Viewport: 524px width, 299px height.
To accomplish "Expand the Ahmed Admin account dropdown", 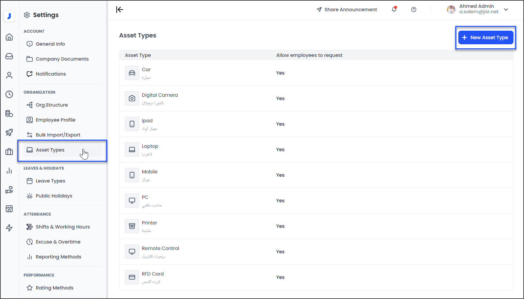I will click(506, 10).
